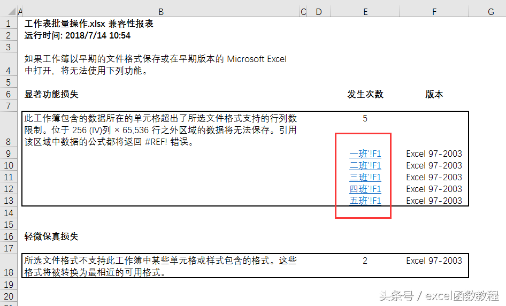Open the 五班'!F1 hyperlink

(x=365, y=201)
